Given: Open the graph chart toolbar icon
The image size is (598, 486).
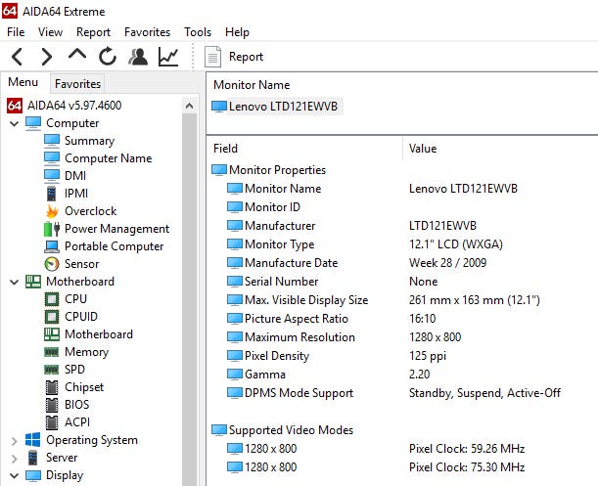Looking at the screenshot, I should [x=168, y=57].
